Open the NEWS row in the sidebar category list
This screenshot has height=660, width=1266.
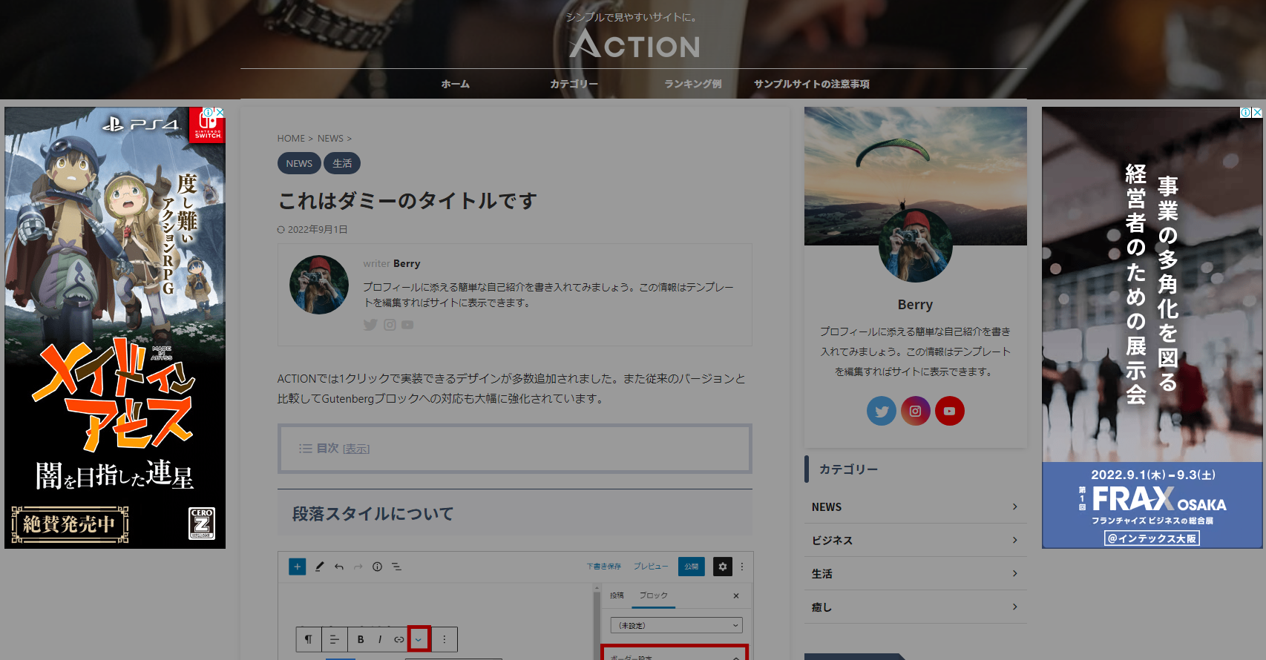(x=916, y=507)
